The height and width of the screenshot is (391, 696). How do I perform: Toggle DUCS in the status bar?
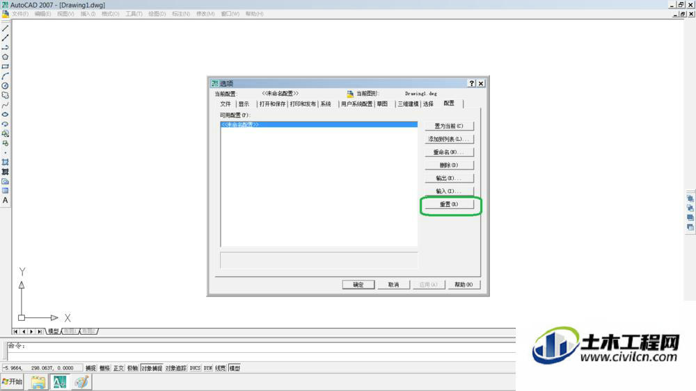[x=196, y=368]
